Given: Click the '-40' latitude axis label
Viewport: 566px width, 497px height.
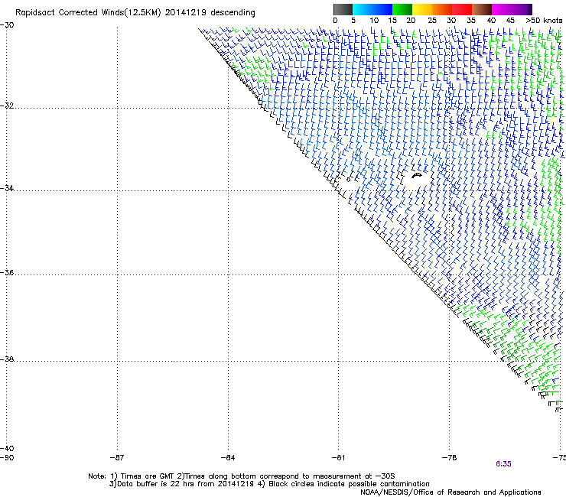Looking at the screenshot, I should pyautogui.click(x=7, y=448).
